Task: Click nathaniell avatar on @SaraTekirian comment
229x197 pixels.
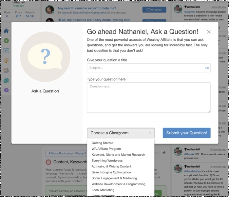Action: (x=178, y=168)
